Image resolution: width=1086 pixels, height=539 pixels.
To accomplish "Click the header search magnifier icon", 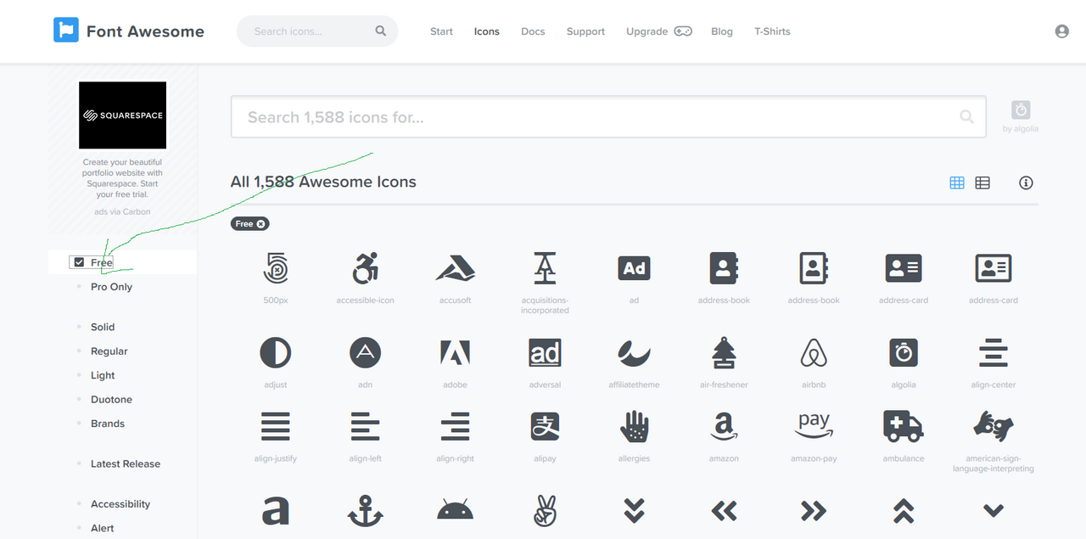I will [x=381, y=31].
